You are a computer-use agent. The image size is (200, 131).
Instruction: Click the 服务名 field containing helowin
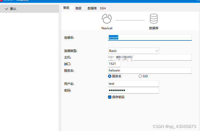tap(150, 70)
